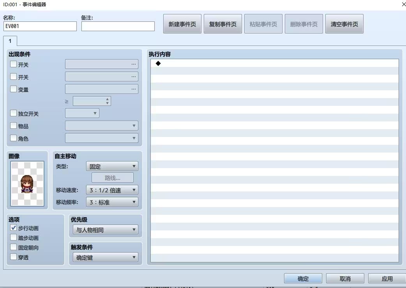Open the 变量 variable selector via ···
The height and width of the screenshot is (288, 406).
click(x=134, y=89)
